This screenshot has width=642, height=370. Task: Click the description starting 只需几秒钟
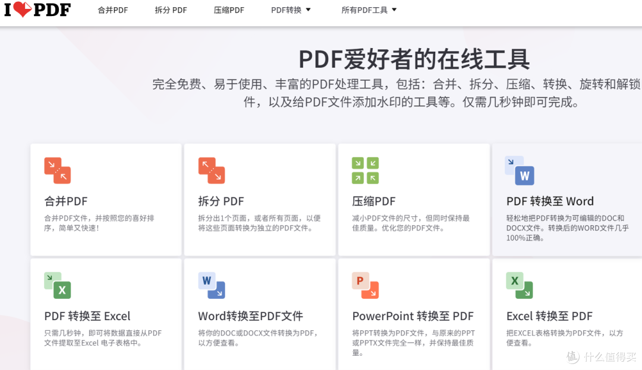(x=103, y=338)
